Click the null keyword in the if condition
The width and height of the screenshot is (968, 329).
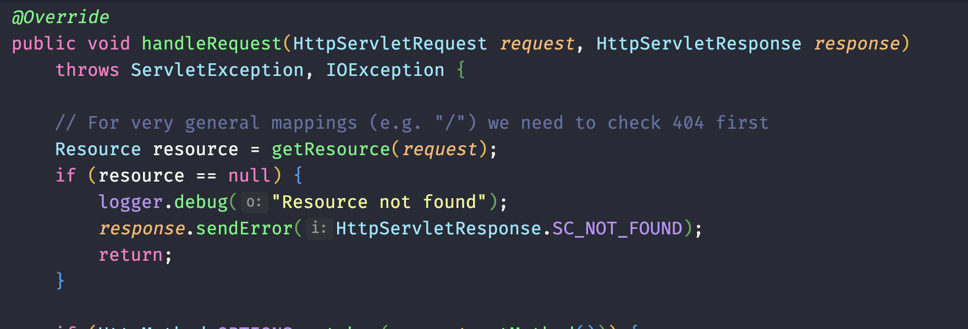tap(249, 176)
